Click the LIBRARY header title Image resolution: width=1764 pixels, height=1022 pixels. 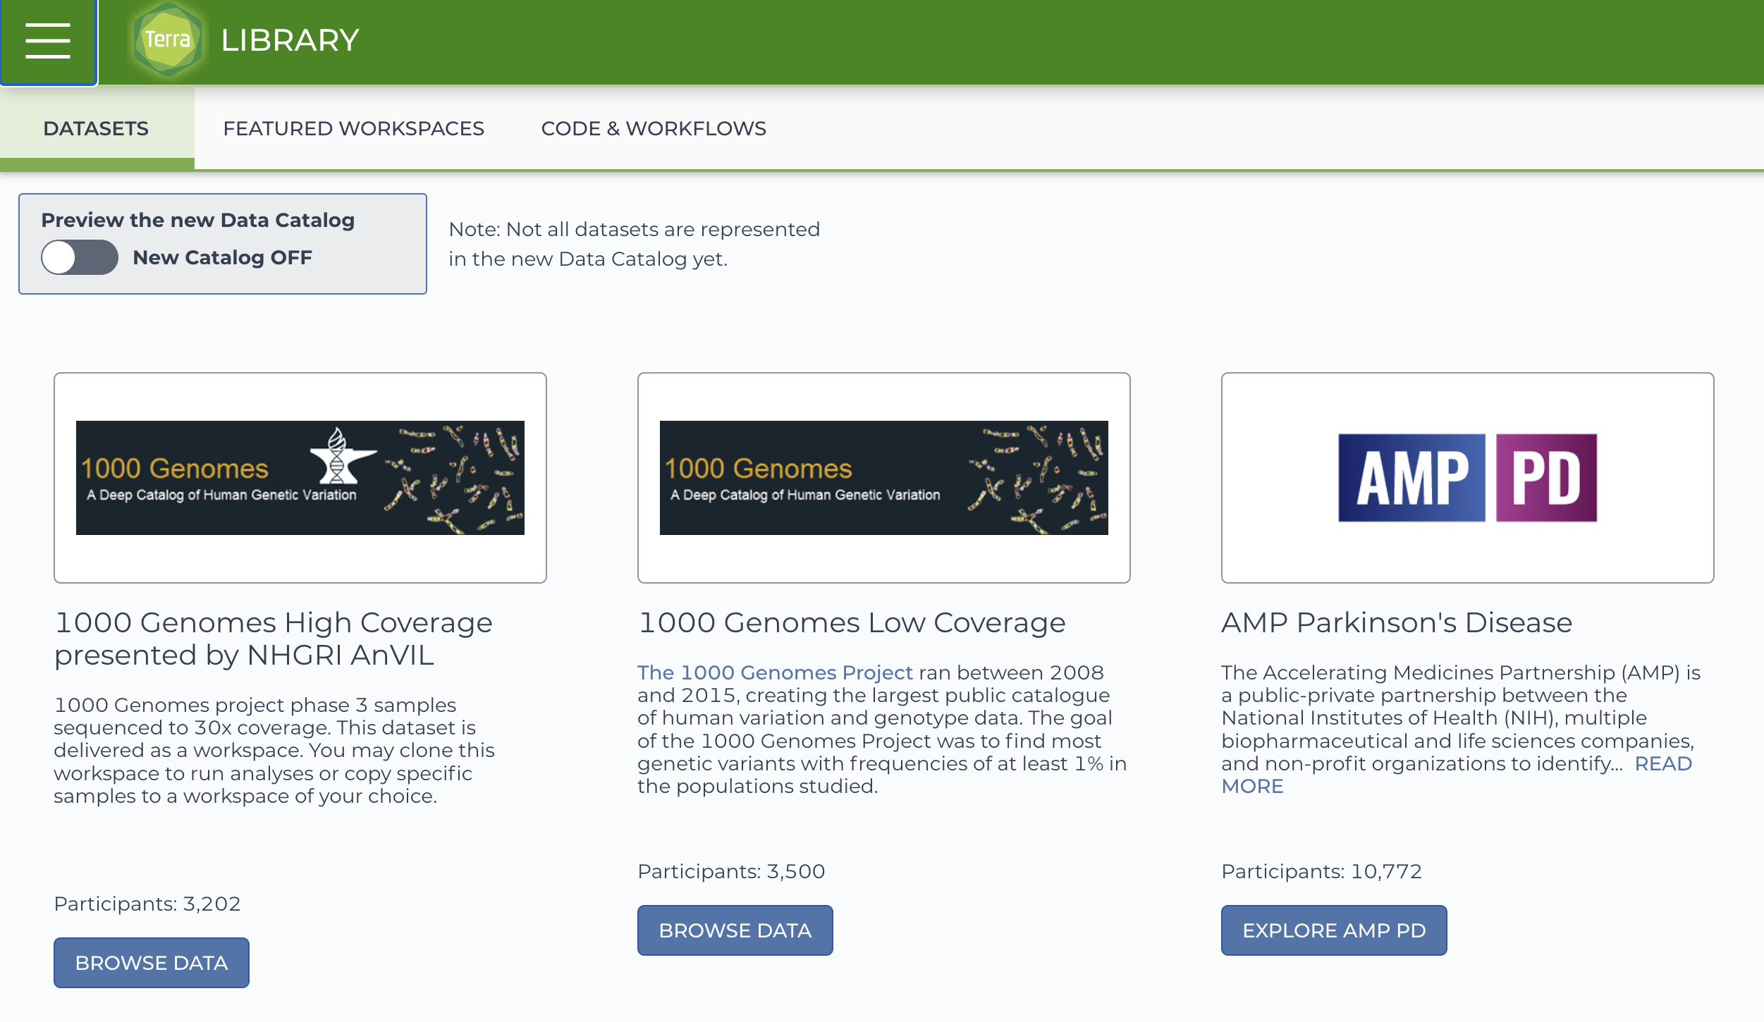(x=290, y=40)
